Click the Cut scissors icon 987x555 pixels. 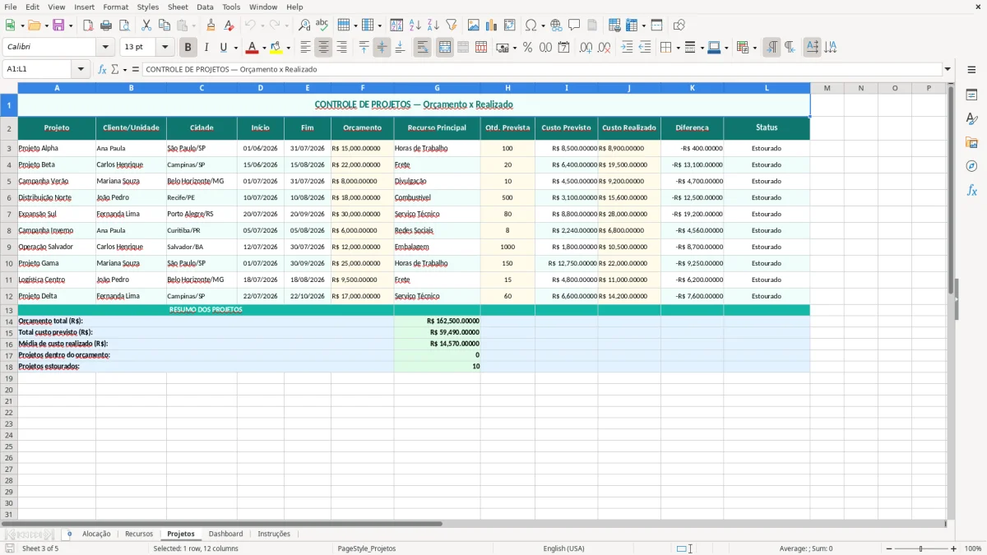146,25
